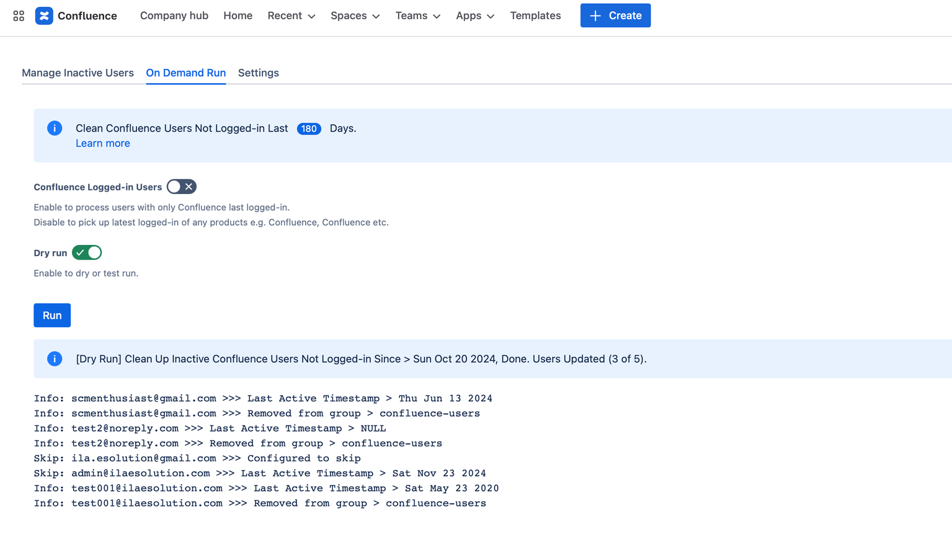Open the app switcher grid icon
This screenshot has height=558, width=952.
pos(19,15)
